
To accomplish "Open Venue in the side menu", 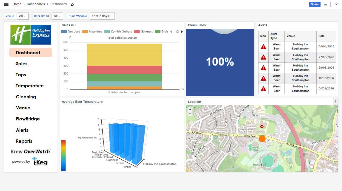I will [x=23, y=108].
